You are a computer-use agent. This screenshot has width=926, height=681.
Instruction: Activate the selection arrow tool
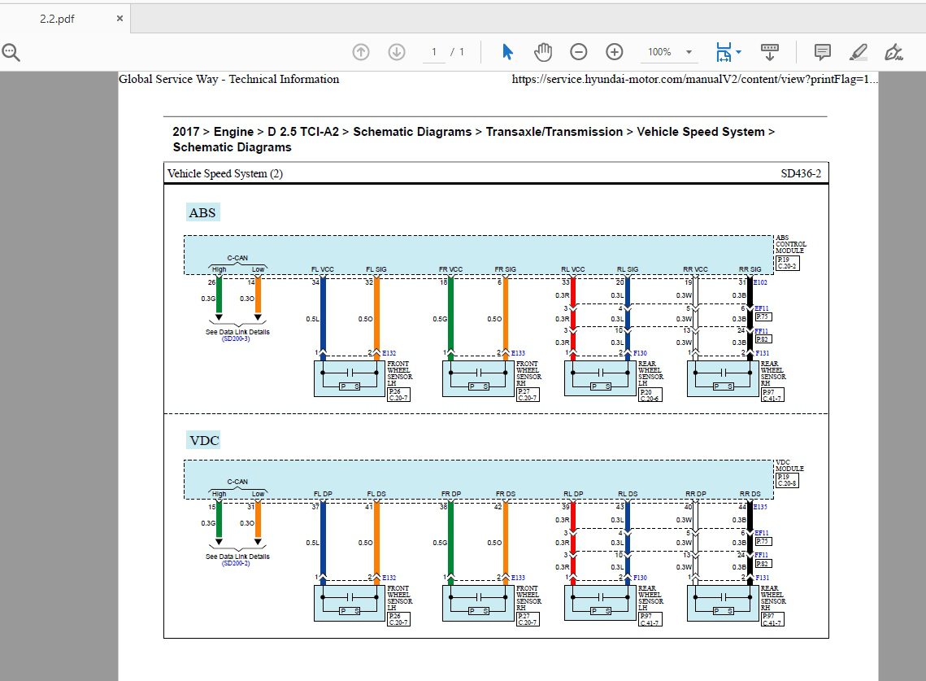pyautogui.click(x=507, y=52)
